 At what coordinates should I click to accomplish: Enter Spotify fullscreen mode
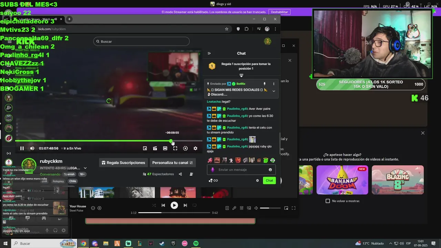[294, 208]
